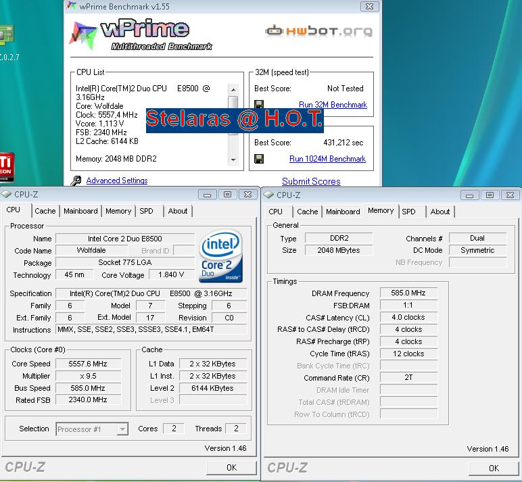Click the Core Speed value 5557.6 MHz

pyautogui.click(x=88, y=364)
